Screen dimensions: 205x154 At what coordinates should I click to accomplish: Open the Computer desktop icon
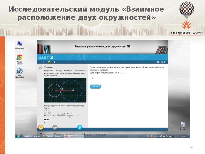click(x=19, y=45)
